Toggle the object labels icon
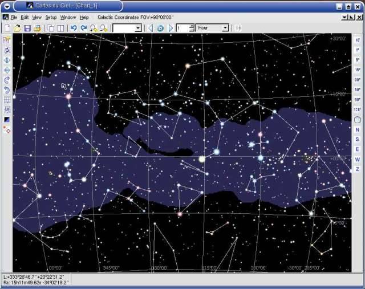 point(7,110)
